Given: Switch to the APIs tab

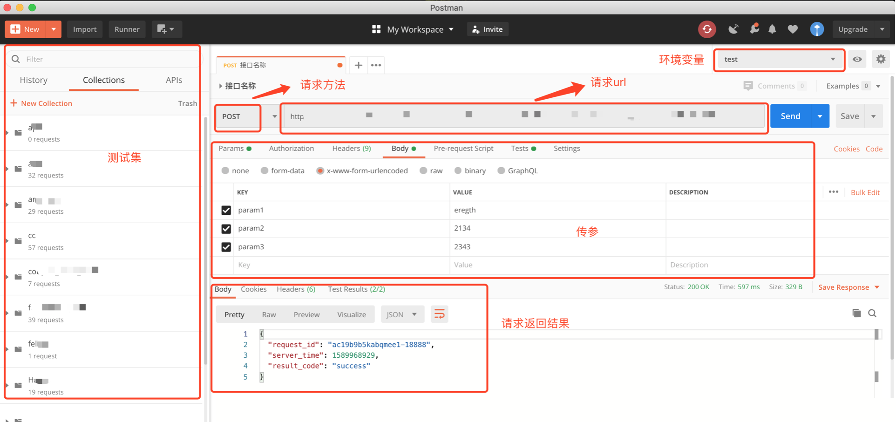Looking at the screenshot, I should click(x=174, y=80).
